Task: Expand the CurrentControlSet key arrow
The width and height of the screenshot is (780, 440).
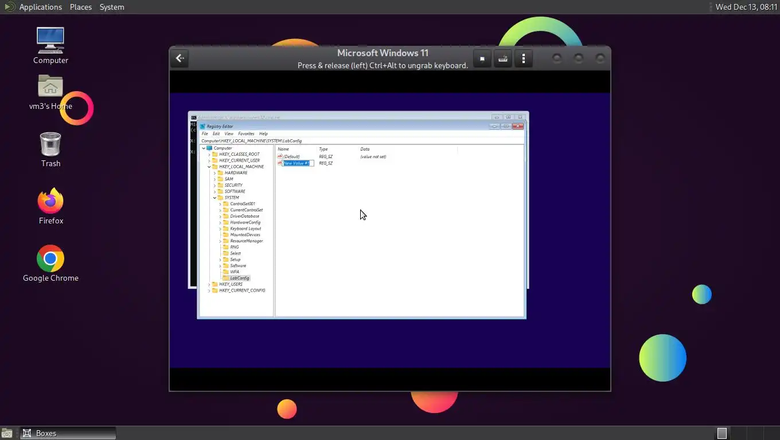Action: pos(220,210)
